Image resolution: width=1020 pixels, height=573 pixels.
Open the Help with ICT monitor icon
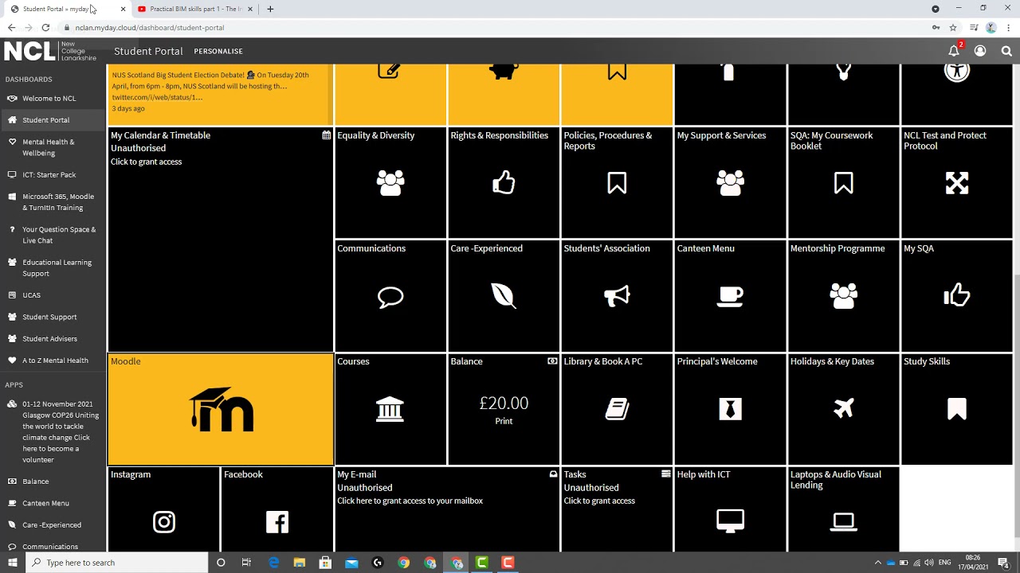[x=730, y=522]
